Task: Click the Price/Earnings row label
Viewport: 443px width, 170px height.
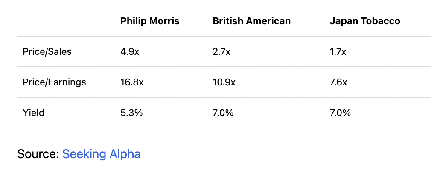Action: (54, 82)
